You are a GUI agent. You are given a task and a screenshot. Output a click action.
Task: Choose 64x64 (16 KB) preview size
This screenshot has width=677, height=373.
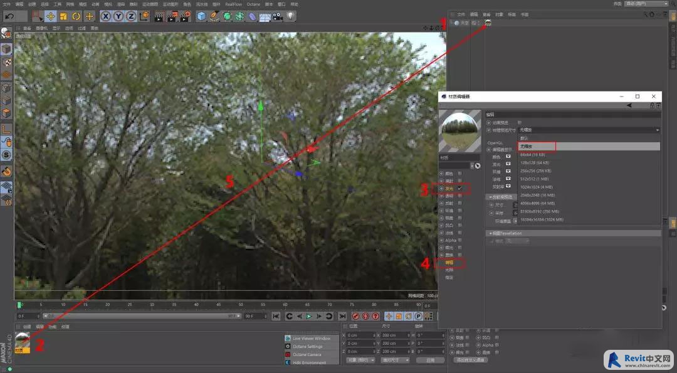[x=589, y=155]
